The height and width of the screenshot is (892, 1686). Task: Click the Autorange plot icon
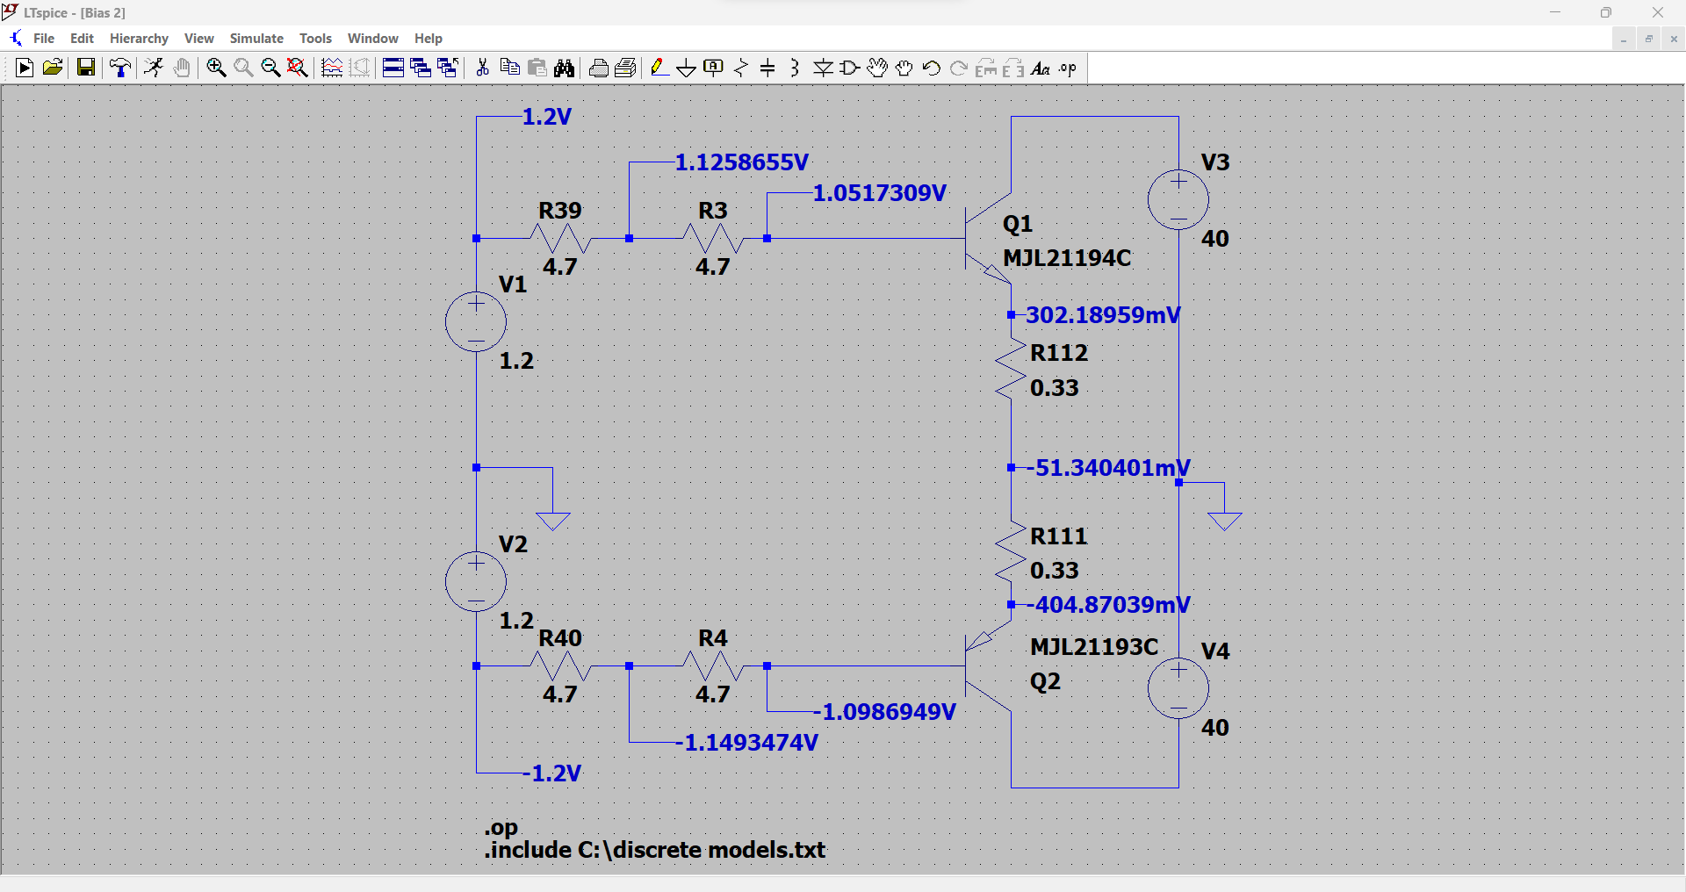point(332,68)
